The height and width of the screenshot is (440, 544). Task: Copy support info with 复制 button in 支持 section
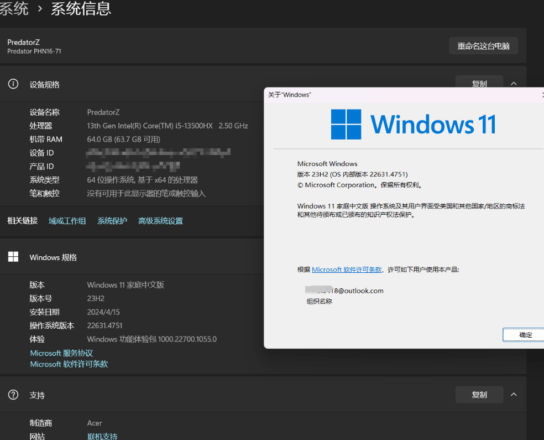(x=479, y=395)
